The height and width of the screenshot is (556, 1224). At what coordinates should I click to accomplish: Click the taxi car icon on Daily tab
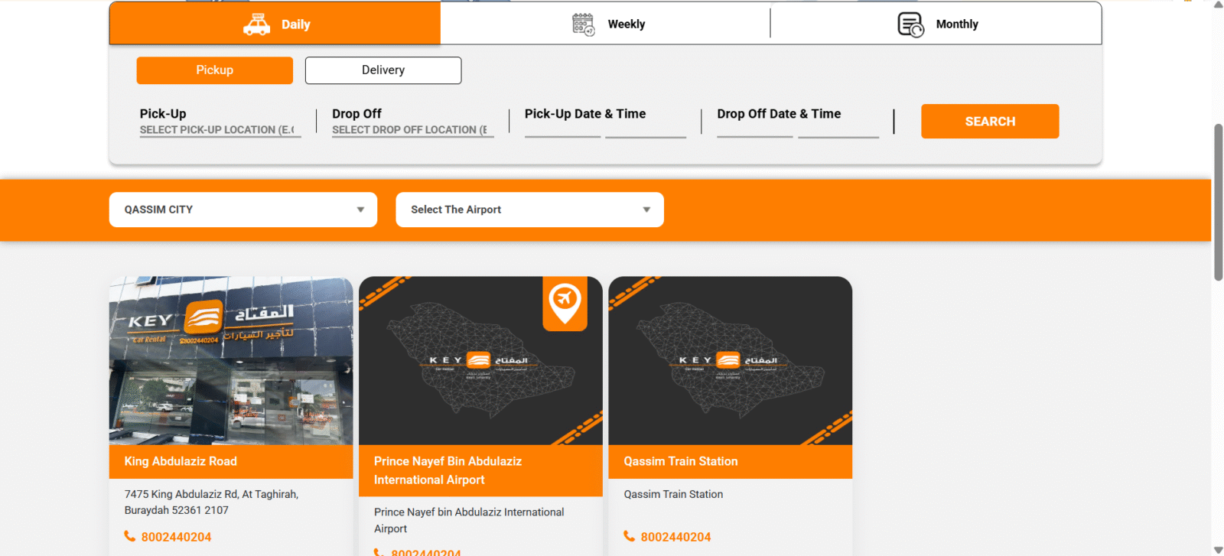(x=256, y=24)
